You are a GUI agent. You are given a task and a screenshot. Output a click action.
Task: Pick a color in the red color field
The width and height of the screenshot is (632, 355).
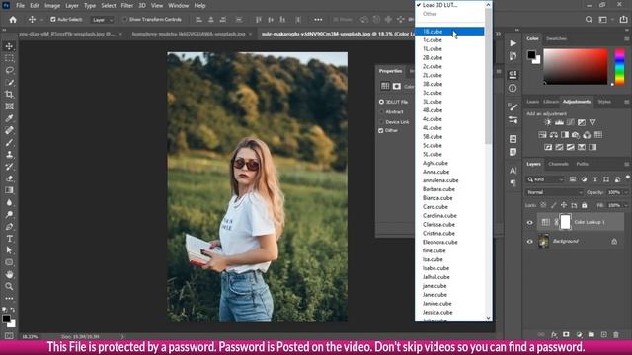pos(576,66)
